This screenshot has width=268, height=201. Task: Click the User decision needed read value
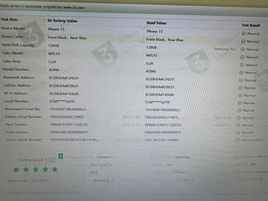pyautogui.click(x=162, y=140)
